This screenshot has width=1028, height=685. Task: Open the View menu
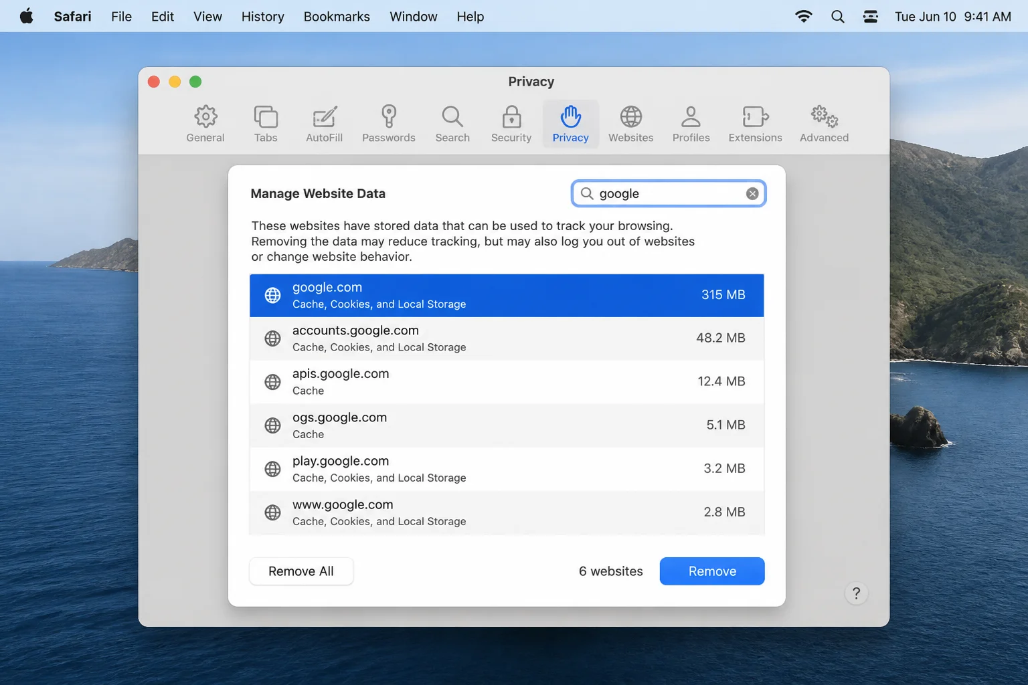207,16
